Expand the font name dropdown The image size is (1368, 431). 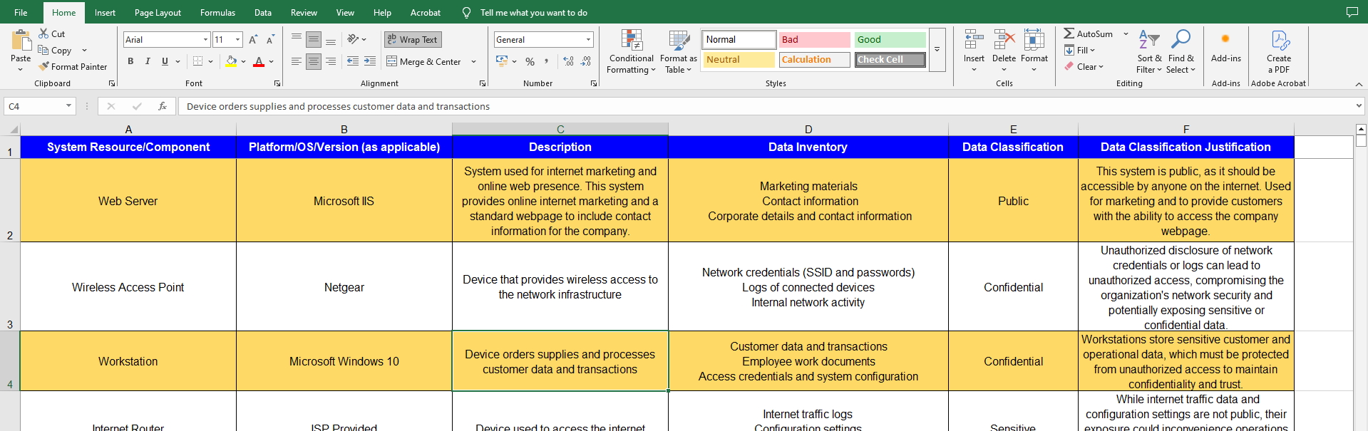205,40
